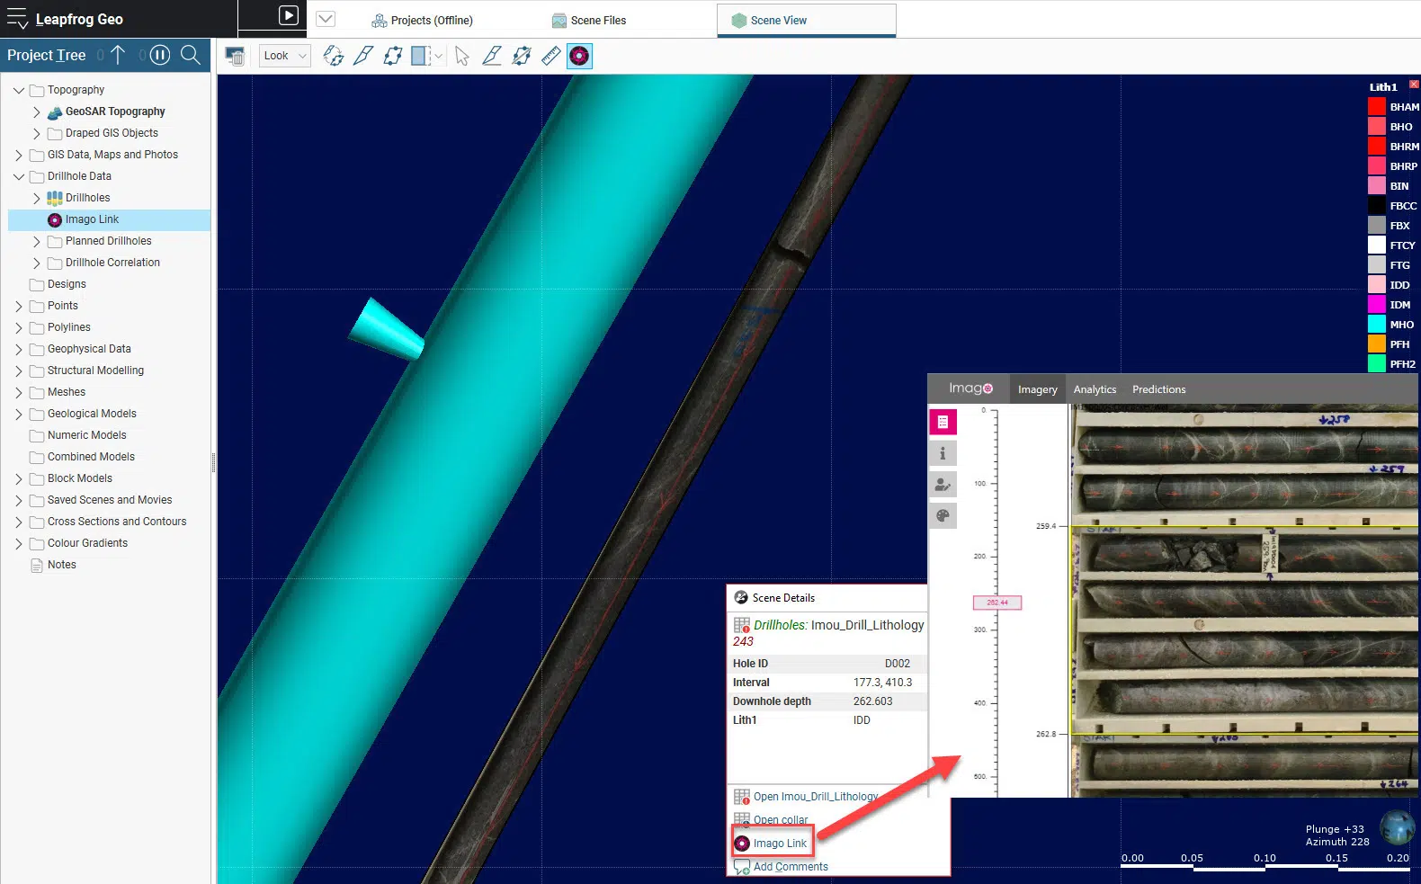Click the Imago toolbar icon
Viewport: 1421px width, 884px height.
click(579, 56)
